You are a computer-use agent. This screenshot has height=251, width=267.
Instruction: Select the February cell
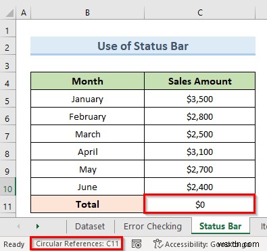pyautogui.click(x=87, y=116)
